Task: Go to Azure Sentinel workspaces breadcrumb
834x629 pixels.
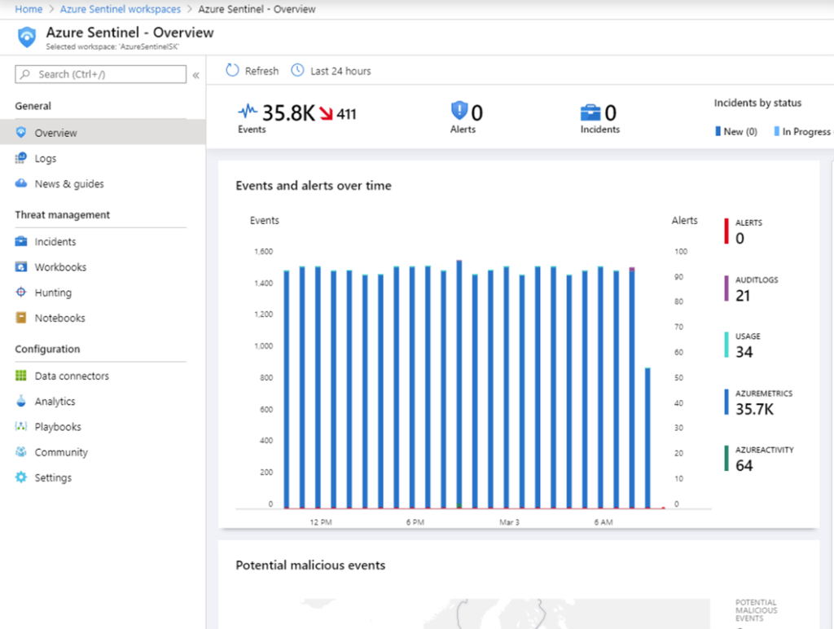Action: point(121,9)
